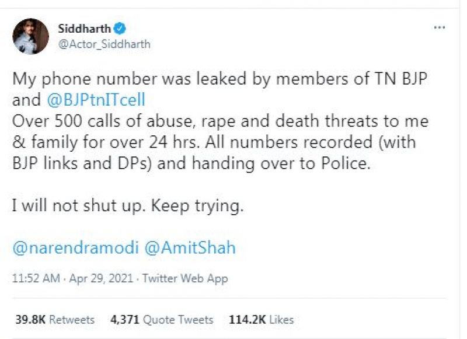Show the 114.2K Likes list
Screen dimensions: 467x339
263,319
